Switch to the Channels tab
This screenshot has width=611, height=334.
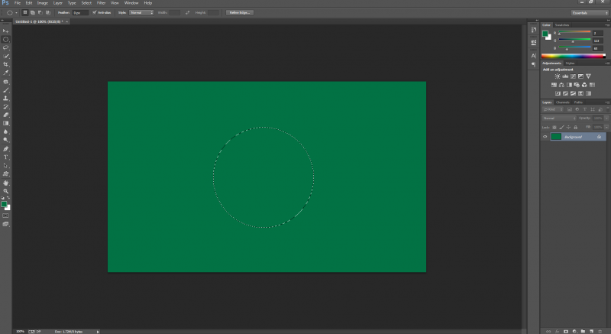pyautogui.click(x=562, y=102)
